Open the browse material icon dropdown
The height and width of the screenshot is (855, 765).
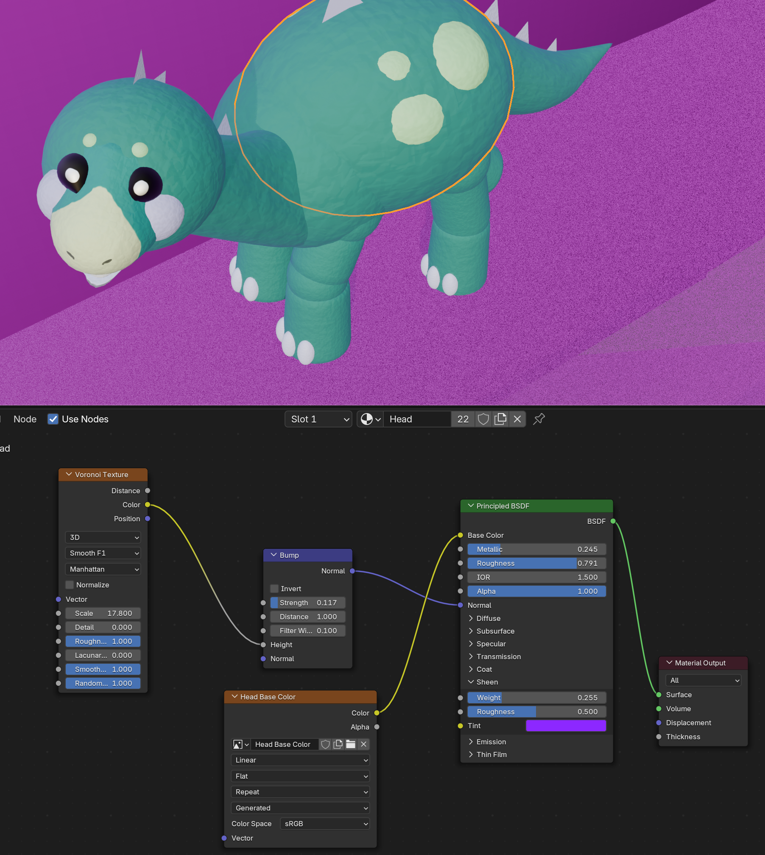click(370, 419)
